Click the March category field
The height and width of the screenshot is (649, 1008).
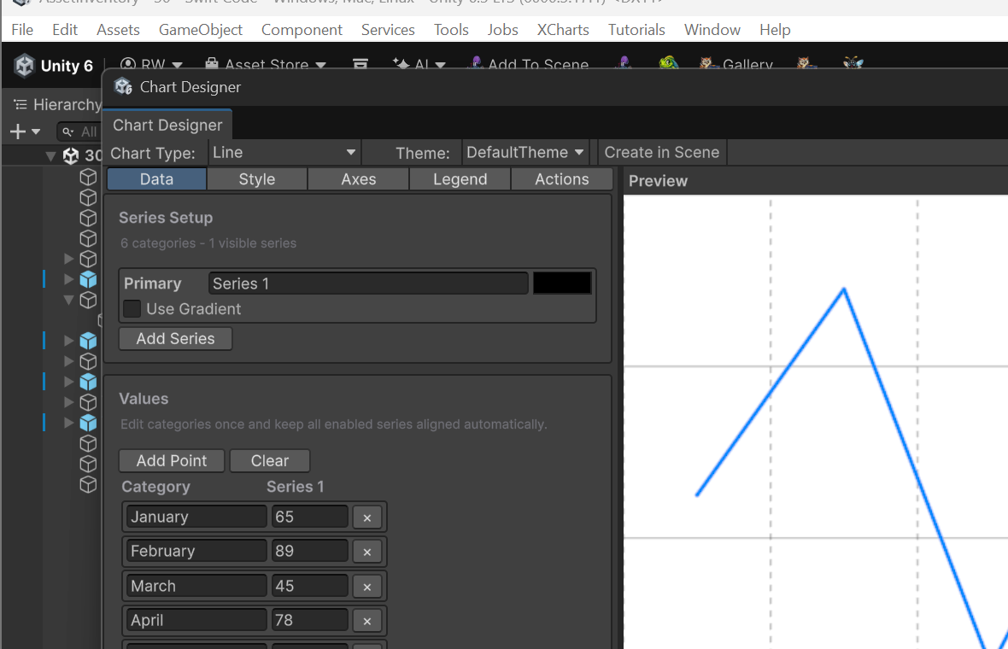(x=196, y=586)
